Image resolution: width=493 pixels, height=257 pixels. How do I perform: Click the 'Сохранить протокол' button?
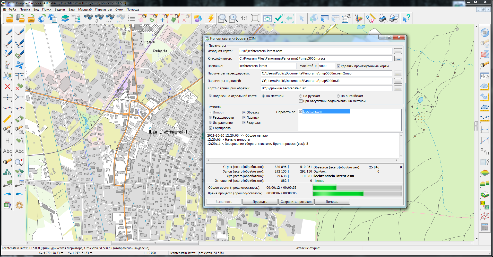click(x=296, y=202)
